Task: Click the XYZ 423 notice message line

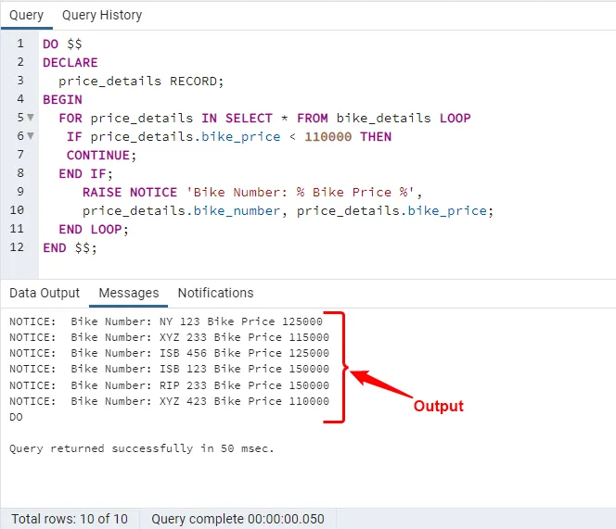Action: 169,401
